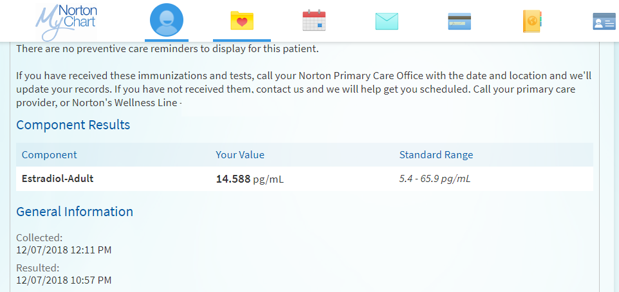
Task: Open the health folder with heart icon
Action: pyautogui.click(x=242, y=21)
